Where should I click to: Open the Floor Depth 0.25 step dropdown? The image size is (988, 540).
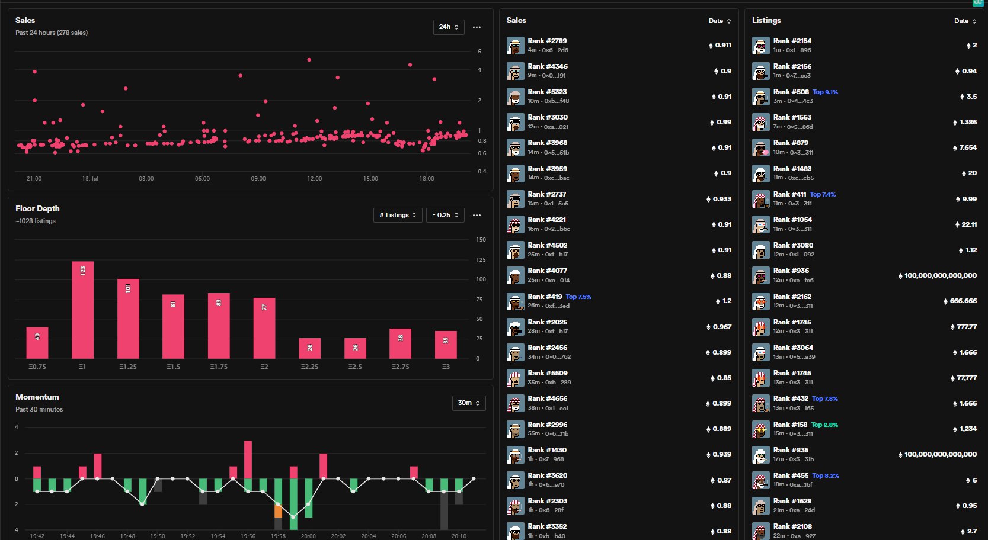pos(445,215)
